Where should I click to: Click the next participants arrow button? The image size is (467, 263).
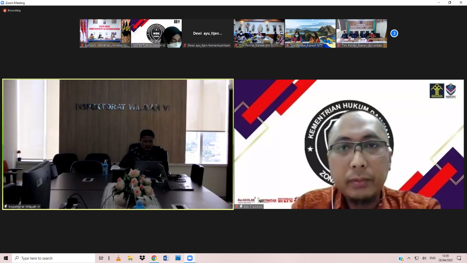point(394,33)
